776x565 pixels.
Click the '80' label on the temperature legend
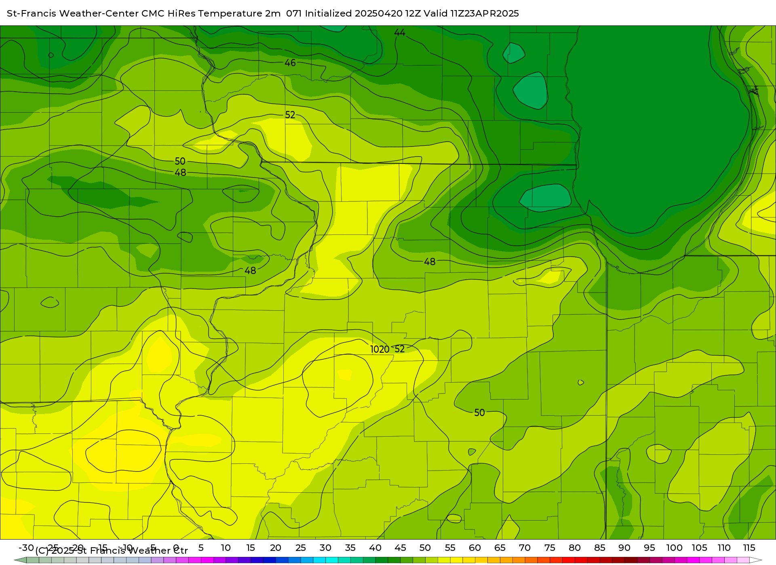click(575, 548)
